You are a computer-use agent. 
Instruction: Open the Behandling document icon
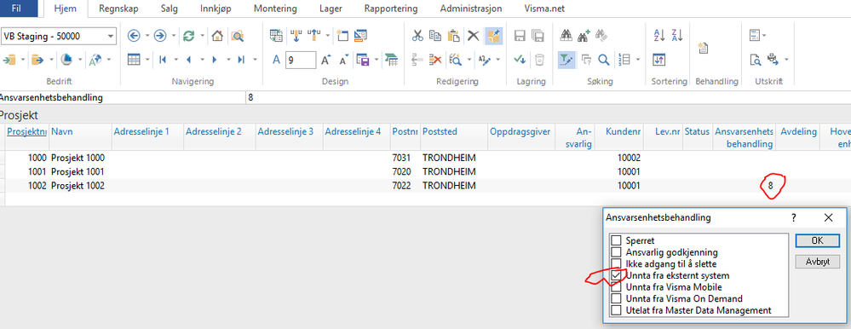coord(704,48)
